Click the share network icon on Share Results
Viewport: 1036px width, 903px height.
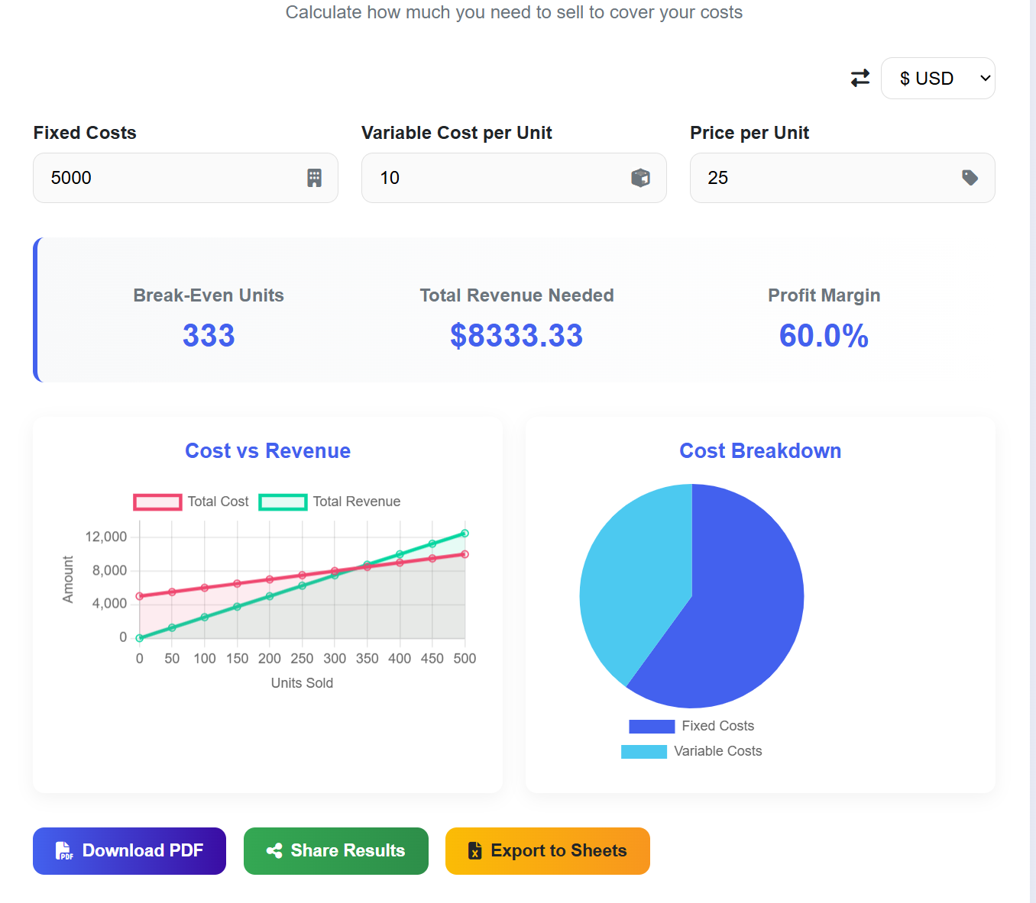coord(275,850)
